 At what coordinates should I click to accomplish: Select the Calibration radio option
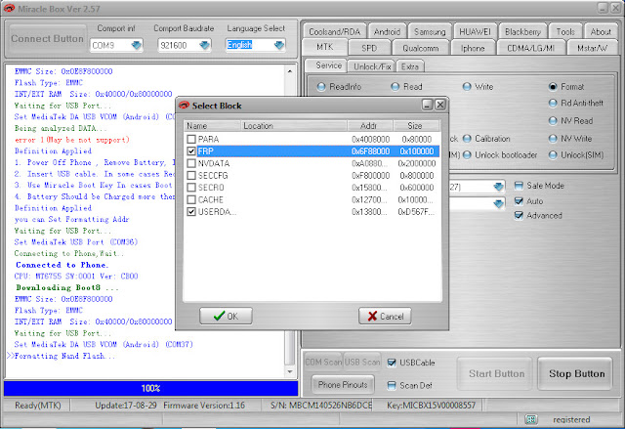point(467,139)
